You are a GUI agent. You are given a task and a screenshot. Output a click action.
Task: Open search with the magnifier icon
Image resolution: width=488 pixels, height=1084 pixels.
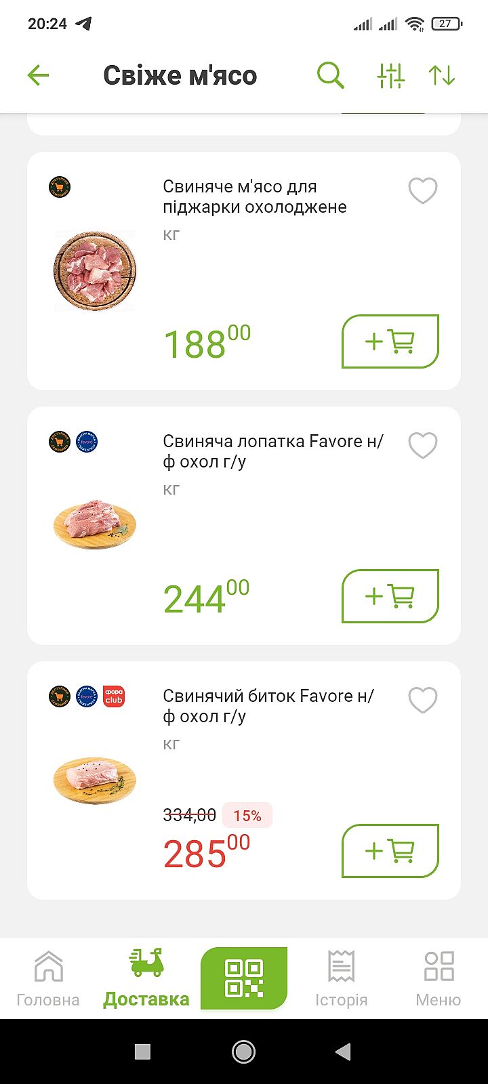click(331, 75)
